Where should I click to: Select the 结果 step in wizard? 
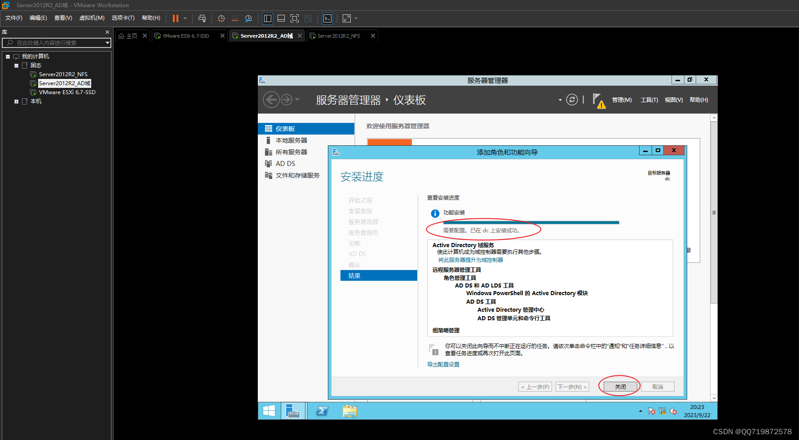[x=379, y=276]
